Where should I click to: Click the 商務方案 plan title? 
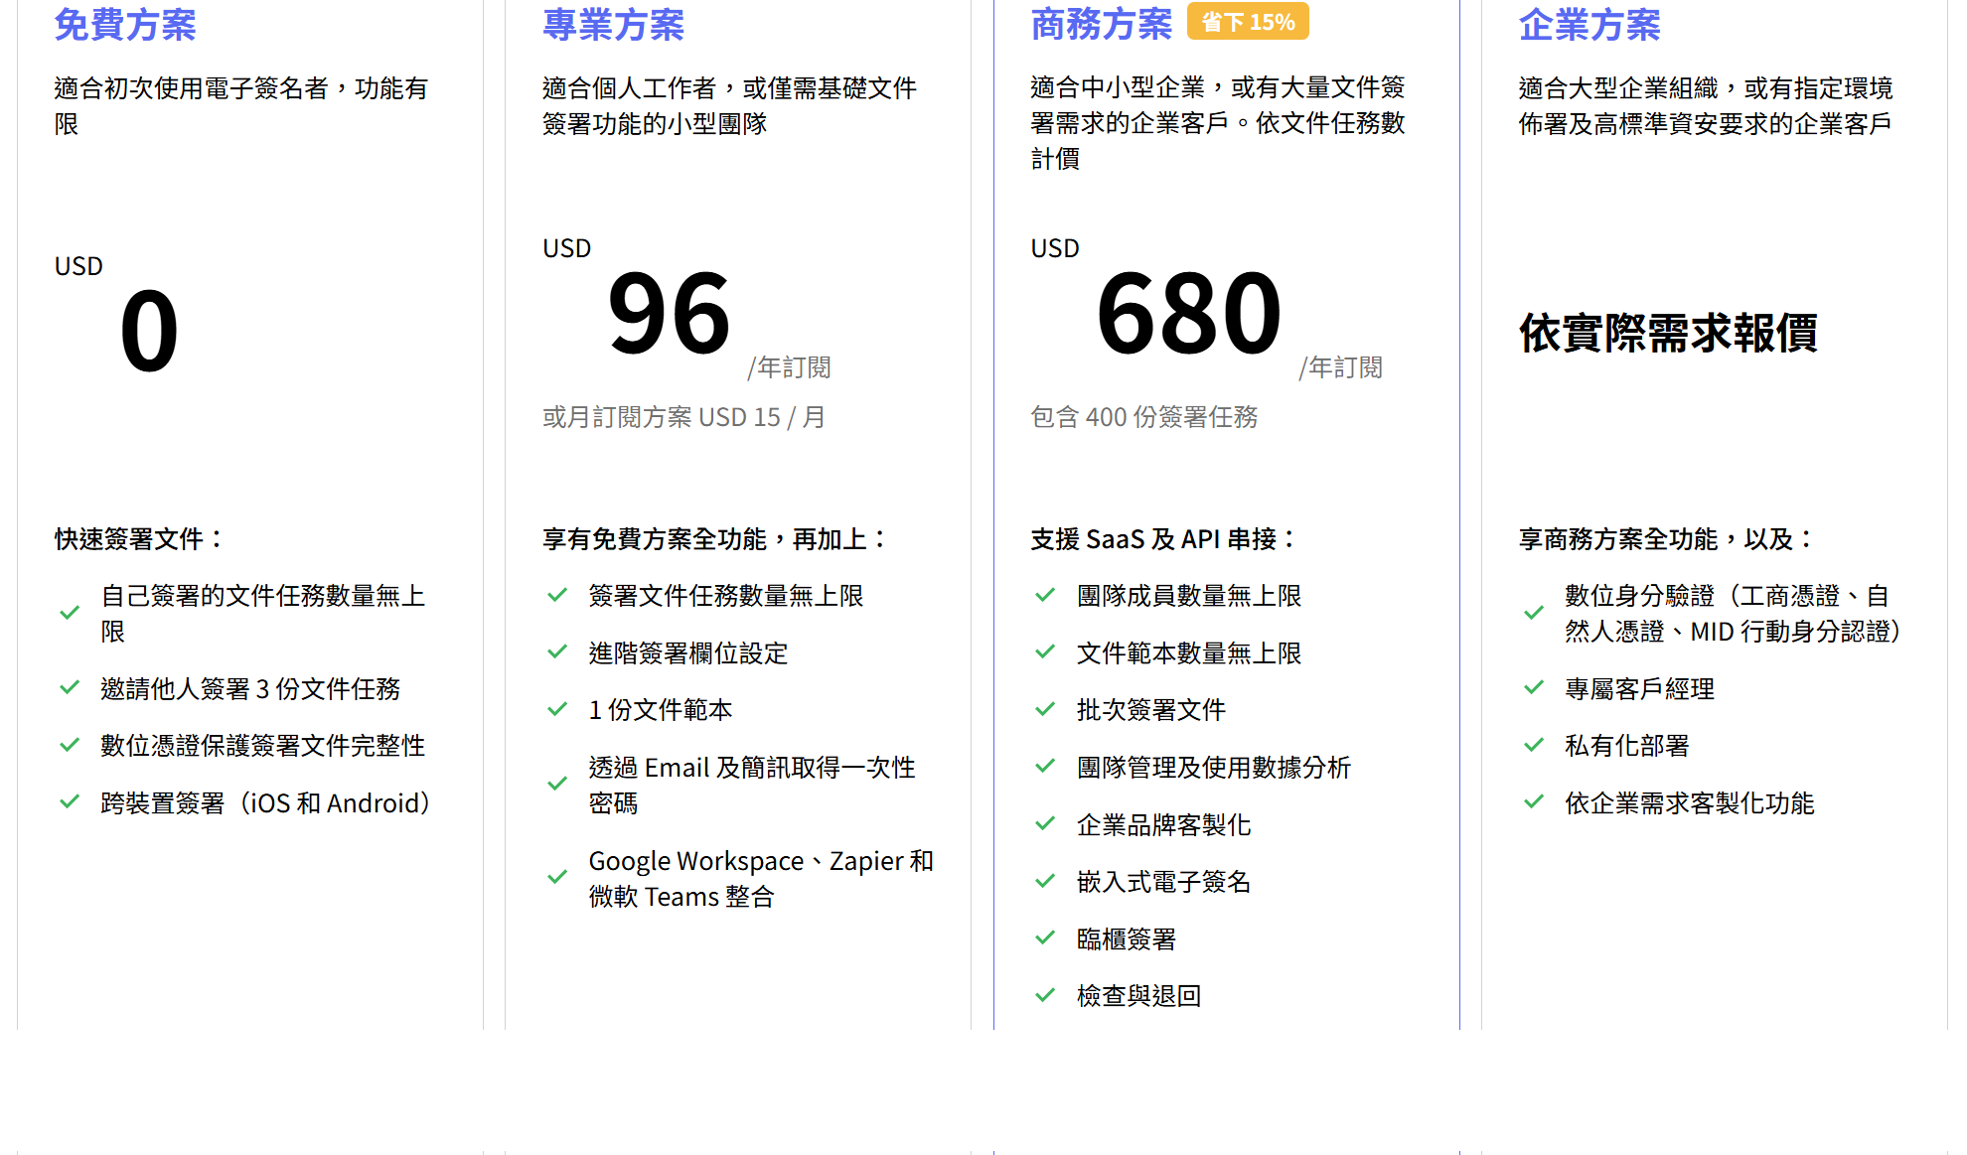pyautogui.click(x=1102, y=24)
